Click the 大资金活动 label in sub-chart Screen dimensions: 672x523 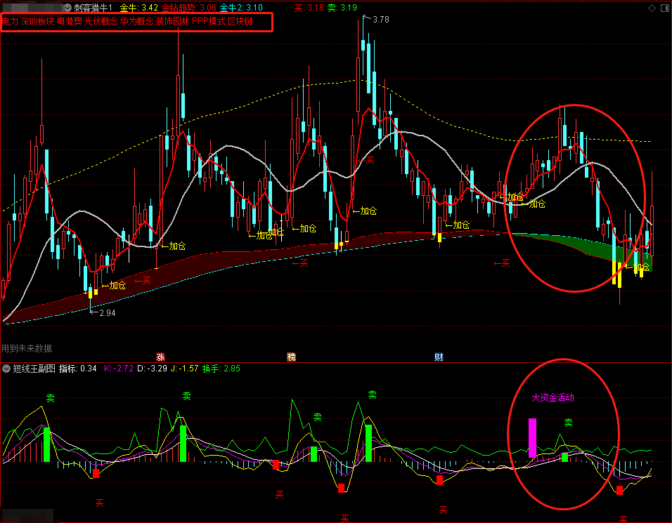(x=553, y=397)
